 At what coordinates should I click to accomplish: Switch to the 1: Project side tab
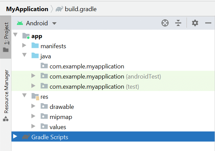pos(6,37)
